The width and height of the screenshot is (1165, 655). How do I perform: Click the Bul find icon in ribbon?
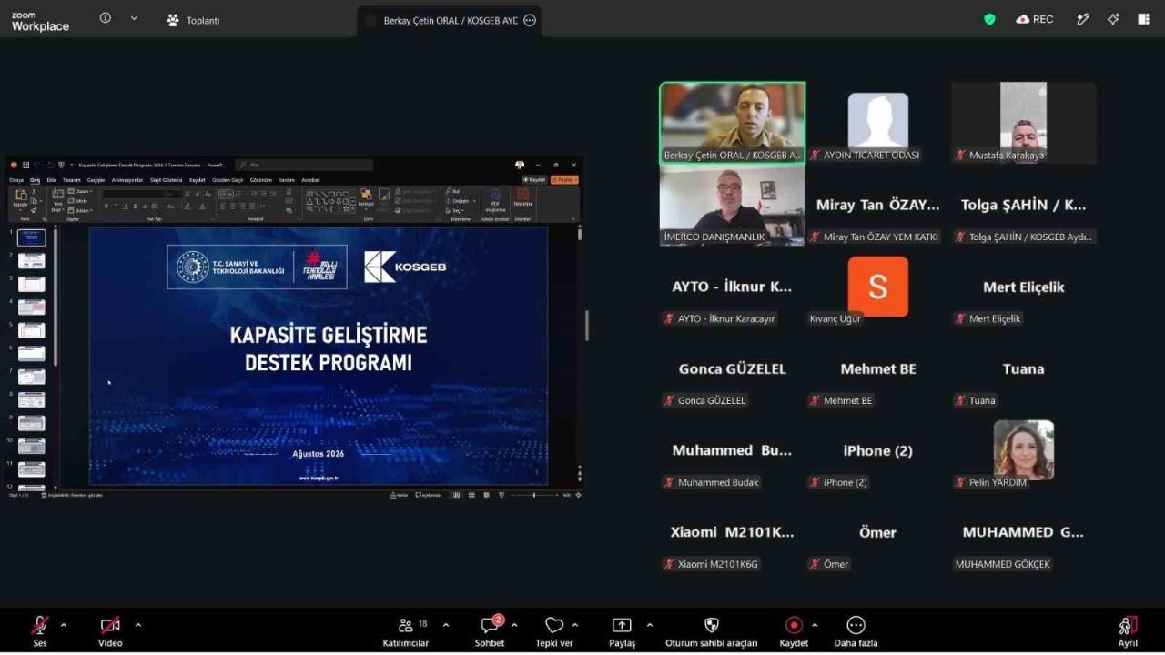tap(454, 192)
